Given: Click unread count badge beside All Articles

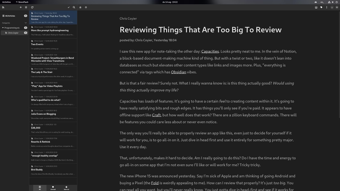Looking at the screenshot, I should 25,16.
